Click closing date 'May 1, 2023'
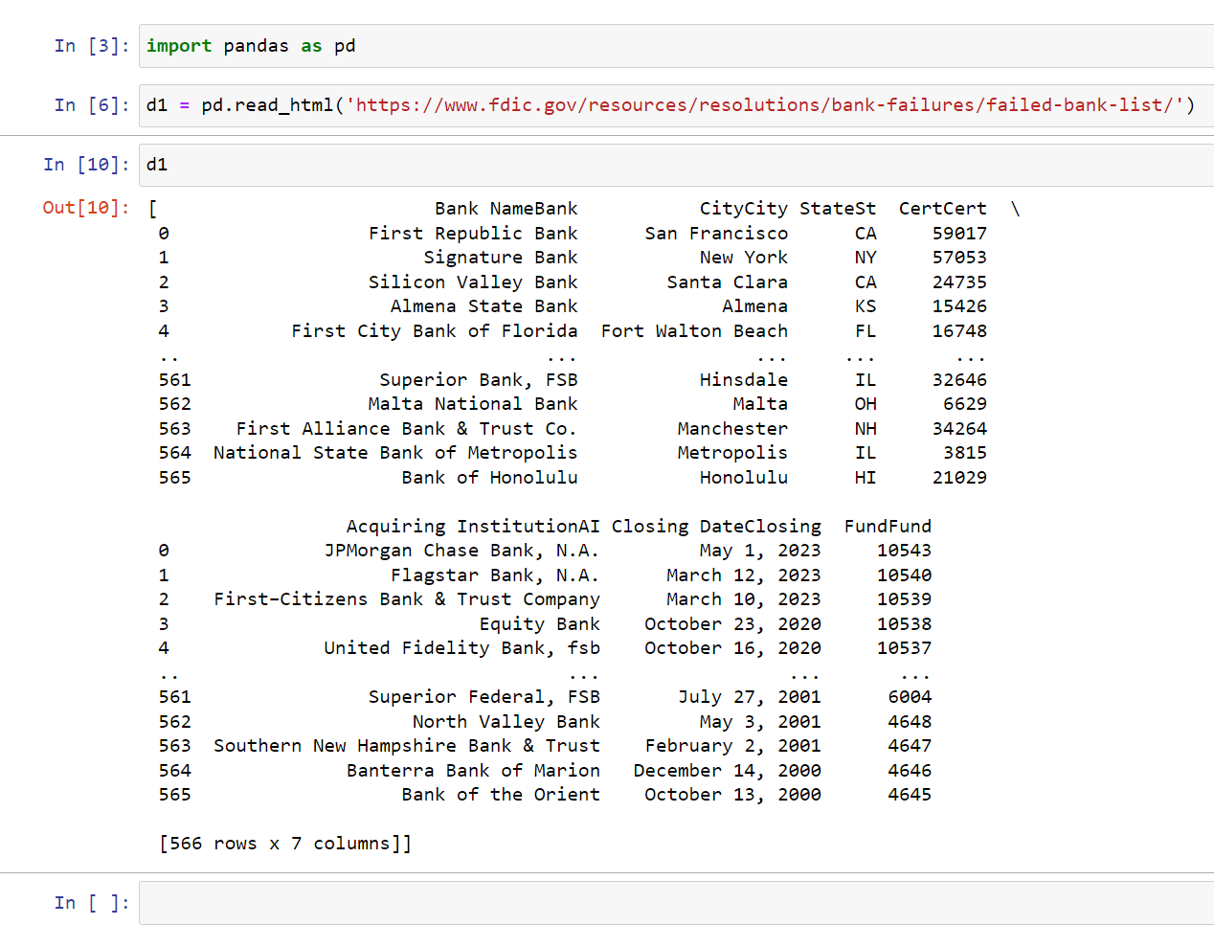The image size is (1214, 925). click(760, 551)
